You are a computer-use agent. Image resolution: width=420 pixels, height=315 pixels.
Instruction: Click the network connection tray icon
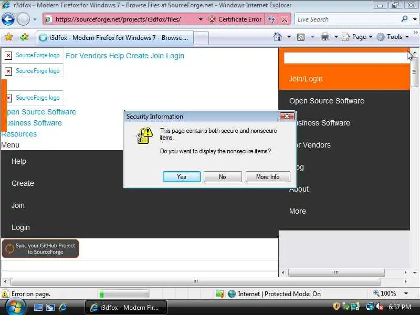(x=370, y=306)
